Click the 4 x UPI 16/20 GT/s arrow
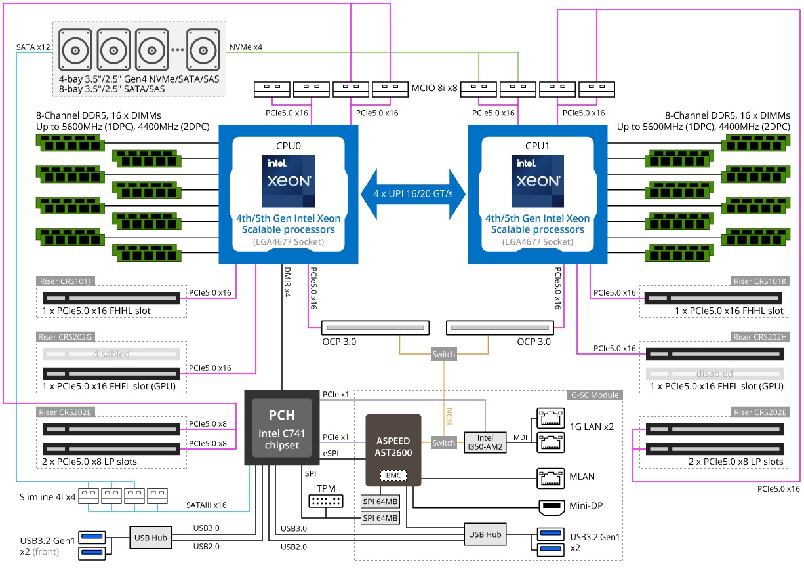The image size is (804, 571). point(414,193)
